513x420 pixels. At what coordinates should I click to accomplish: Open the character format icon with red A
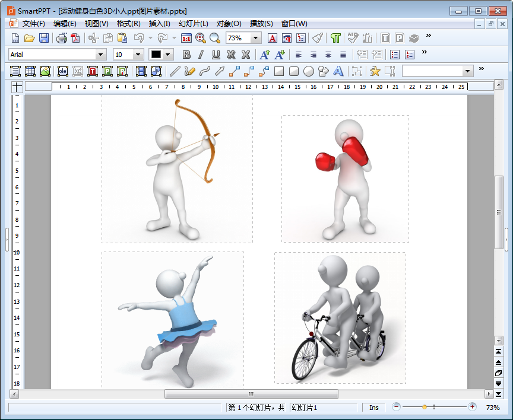pos(272,38)
